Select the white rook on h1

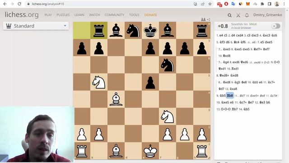[x=202, y=151]
